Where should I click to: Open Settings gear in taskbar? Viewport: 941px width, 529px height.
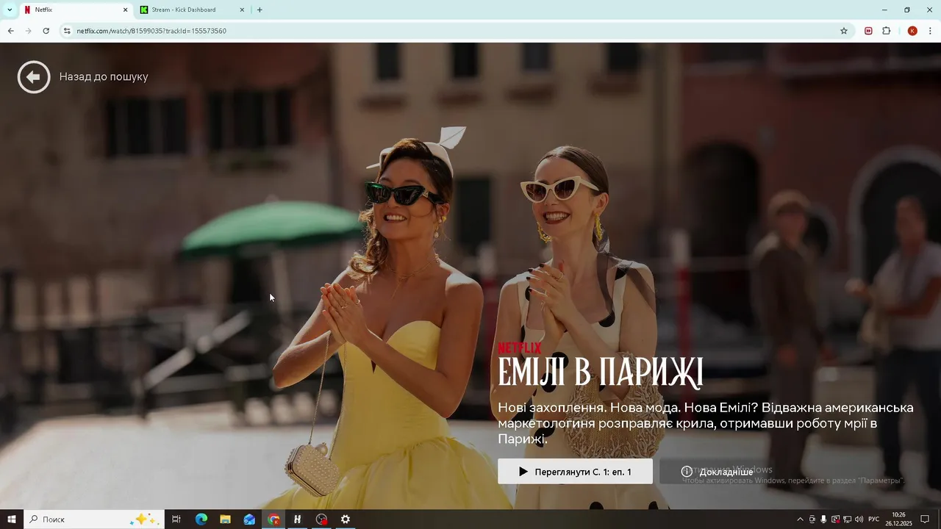tap(346, 519)
